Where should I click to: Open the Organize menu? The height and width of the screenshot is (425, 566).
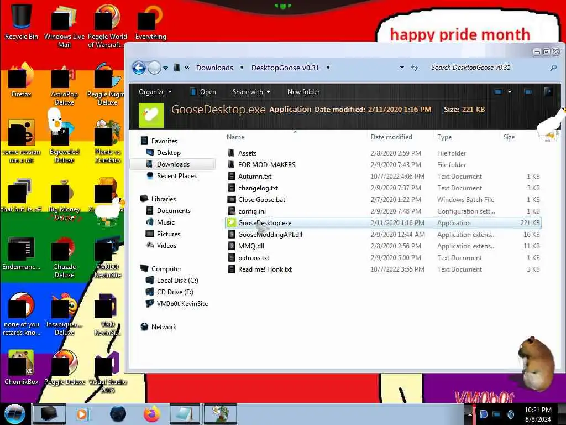point(155,92)
